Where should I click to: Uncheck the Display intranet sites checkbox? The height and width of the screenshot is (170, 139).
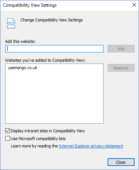(7, 131)
